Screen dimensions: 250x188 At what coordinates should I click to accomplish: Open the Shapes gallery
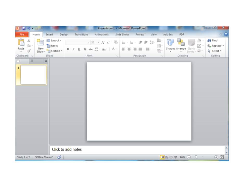(x=171, y=46)
